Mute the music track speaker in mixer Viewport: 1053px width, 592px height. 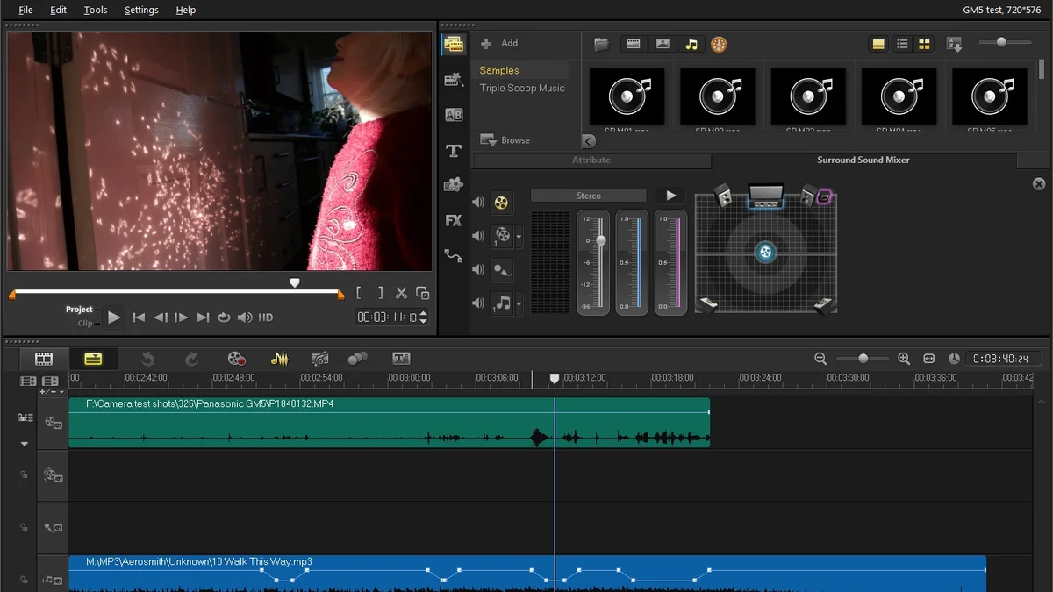click(x=478, y=303)
